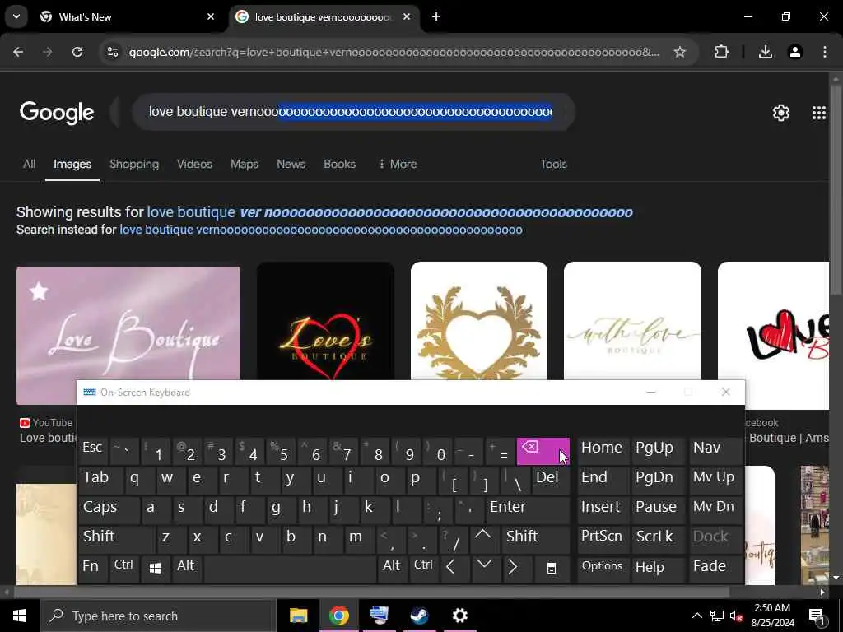Open Google apps grid
This screenshot has height=632, width=843.
click(819, 113)
